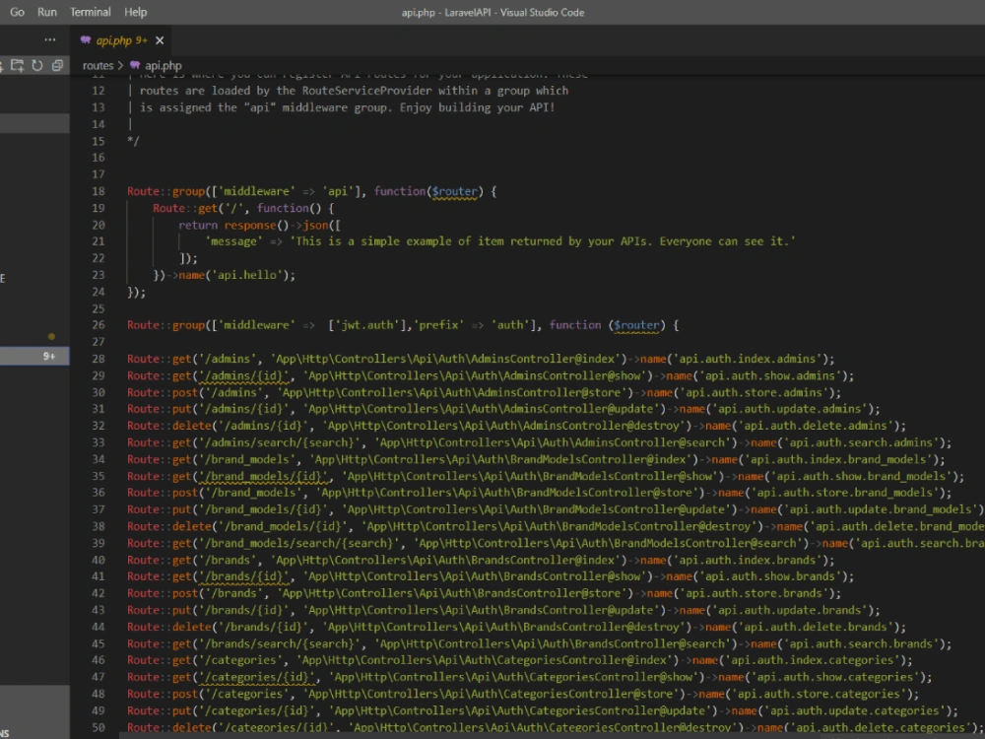
Task: Click the PHP icon on the api.php tab
Action: [x=86, y=40]
